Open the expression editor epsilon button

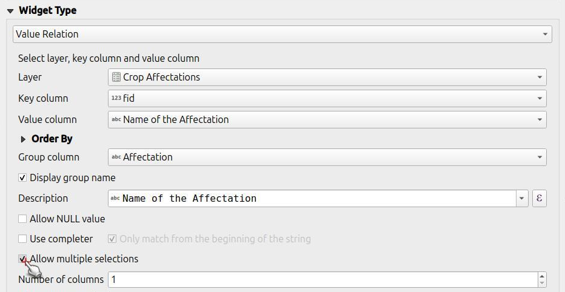click(540, 198)
